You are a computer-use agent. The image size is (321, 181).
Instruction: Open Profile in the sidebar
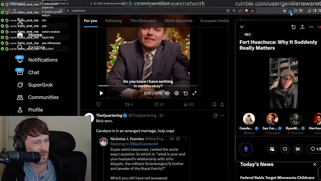point(30,110)
